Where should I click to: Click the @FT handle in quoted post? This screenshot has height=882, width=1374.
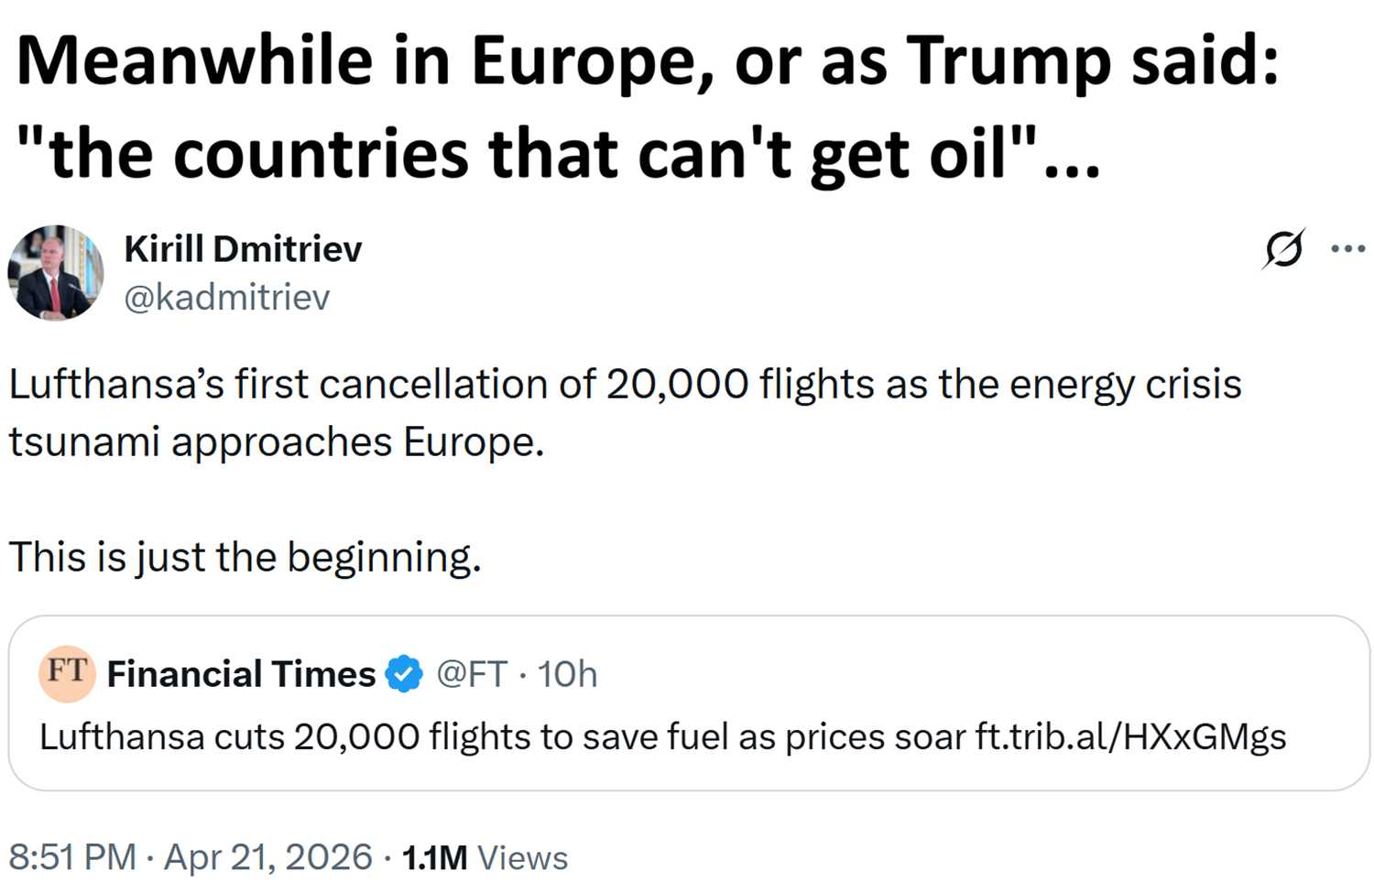click(x=471, y=674)
